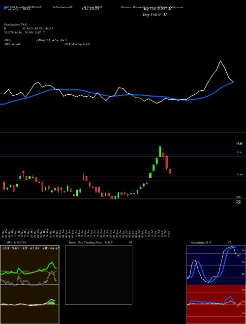Click the '(MGR) 9.1, 41.4, 34.5' ADX values
This screenshot has width=246, height=324.
[51, 40]
